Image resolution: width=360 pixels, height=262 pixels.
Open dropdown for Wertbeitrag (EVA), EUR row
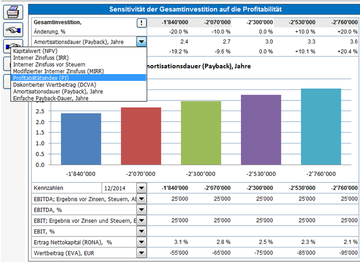coord(141,253)
